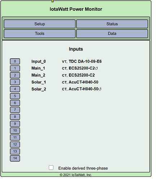This screenshot has width=156, height=180.
Task: Click ECS25200-C2 model in Main_1 row
Action: tap(82, 68)
